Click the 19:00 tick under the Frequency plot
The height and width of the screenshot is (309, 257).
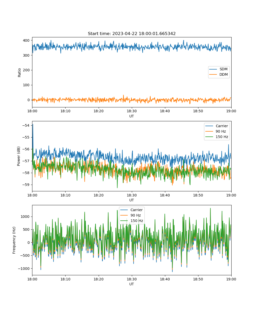pos(231,279)
